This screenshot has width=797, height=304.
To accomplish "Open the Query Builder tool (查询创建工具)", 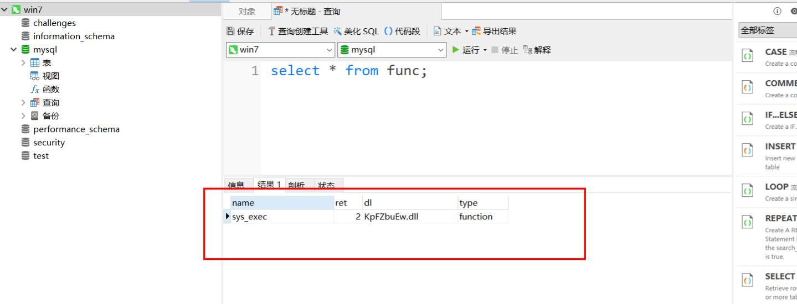I will point(298,32).
